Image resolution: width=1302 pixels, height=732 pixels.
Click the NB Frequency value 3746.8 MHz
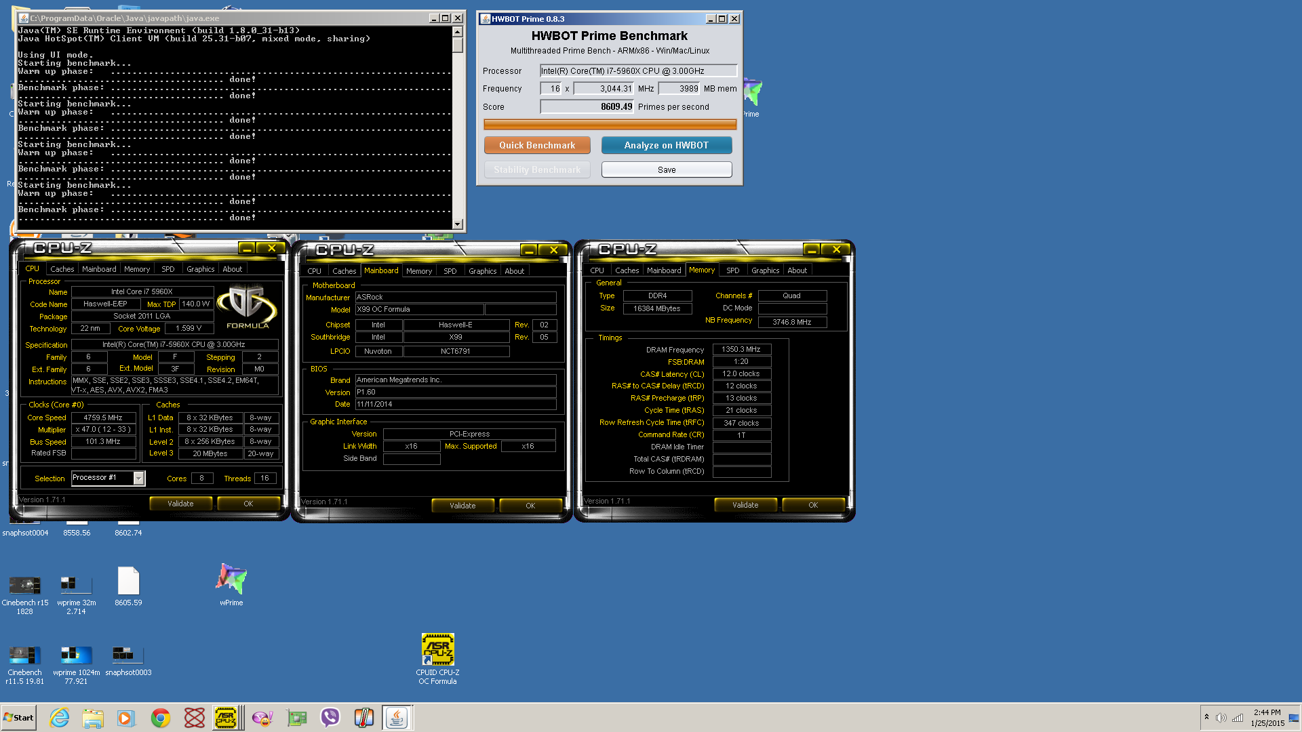click(792, 322)
